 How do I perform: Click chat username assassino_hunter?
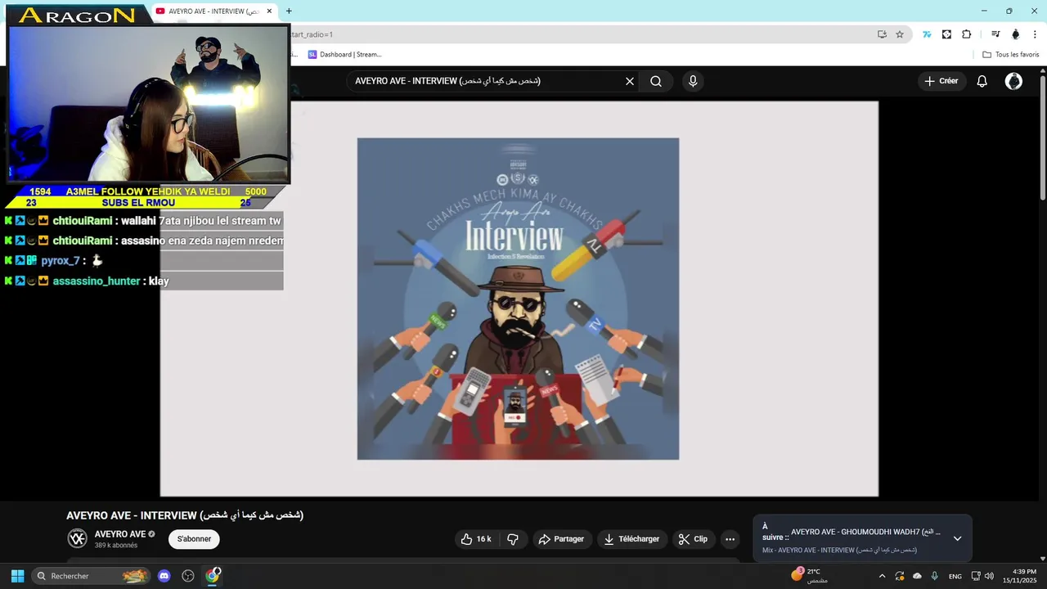click(x=97, y=281)
